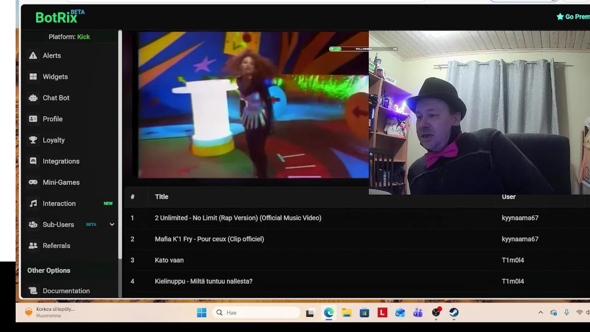590x332 pixels.
Task: Click the Kick platform label
Action: point(83,37)
